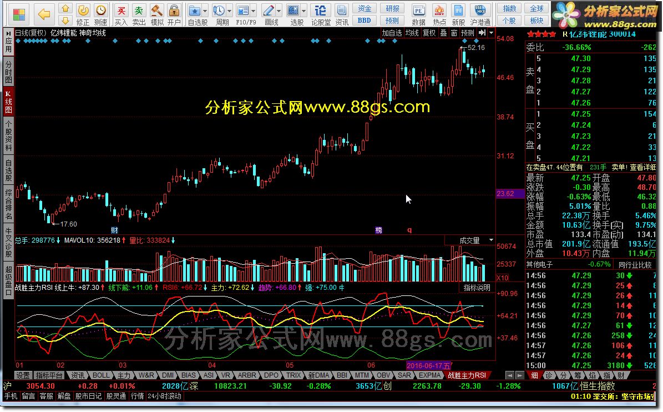
Task: Switch to the 分时图 side tab
Action: [x=8, y=72]
